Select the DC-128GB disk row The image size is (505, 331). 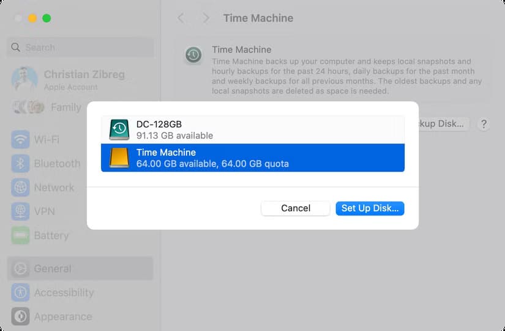[252, 129]
